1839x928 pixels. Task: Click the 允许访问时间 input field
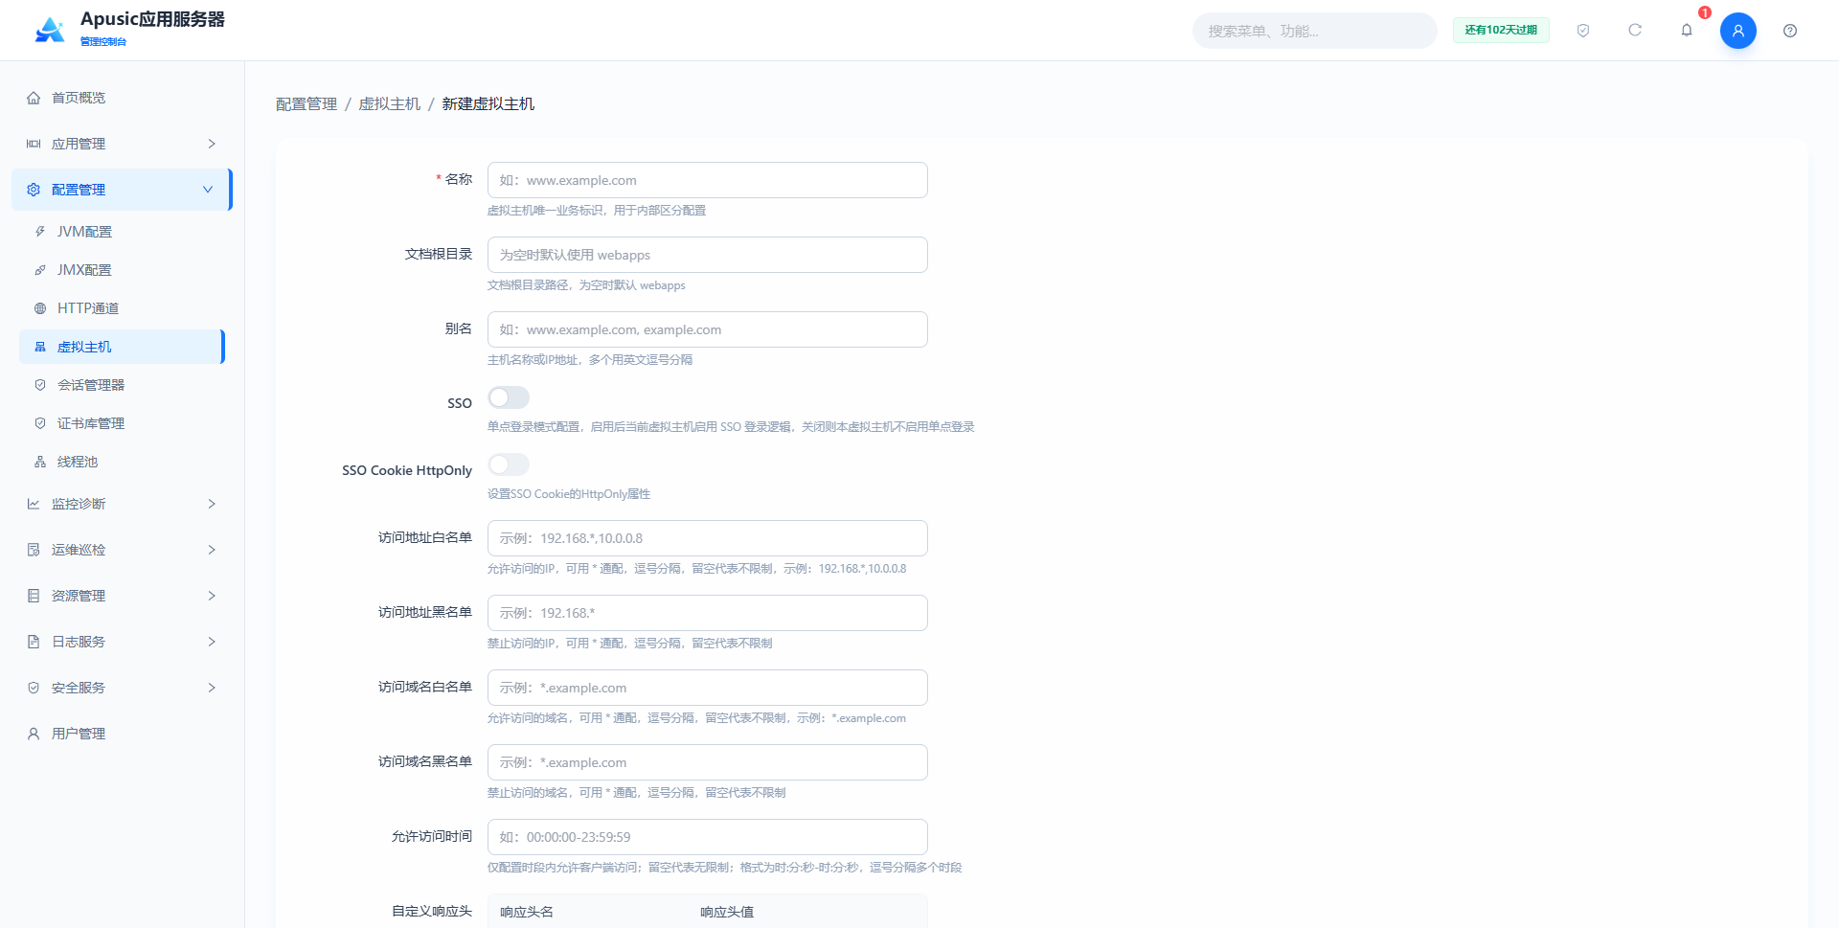tap(708, 837)
